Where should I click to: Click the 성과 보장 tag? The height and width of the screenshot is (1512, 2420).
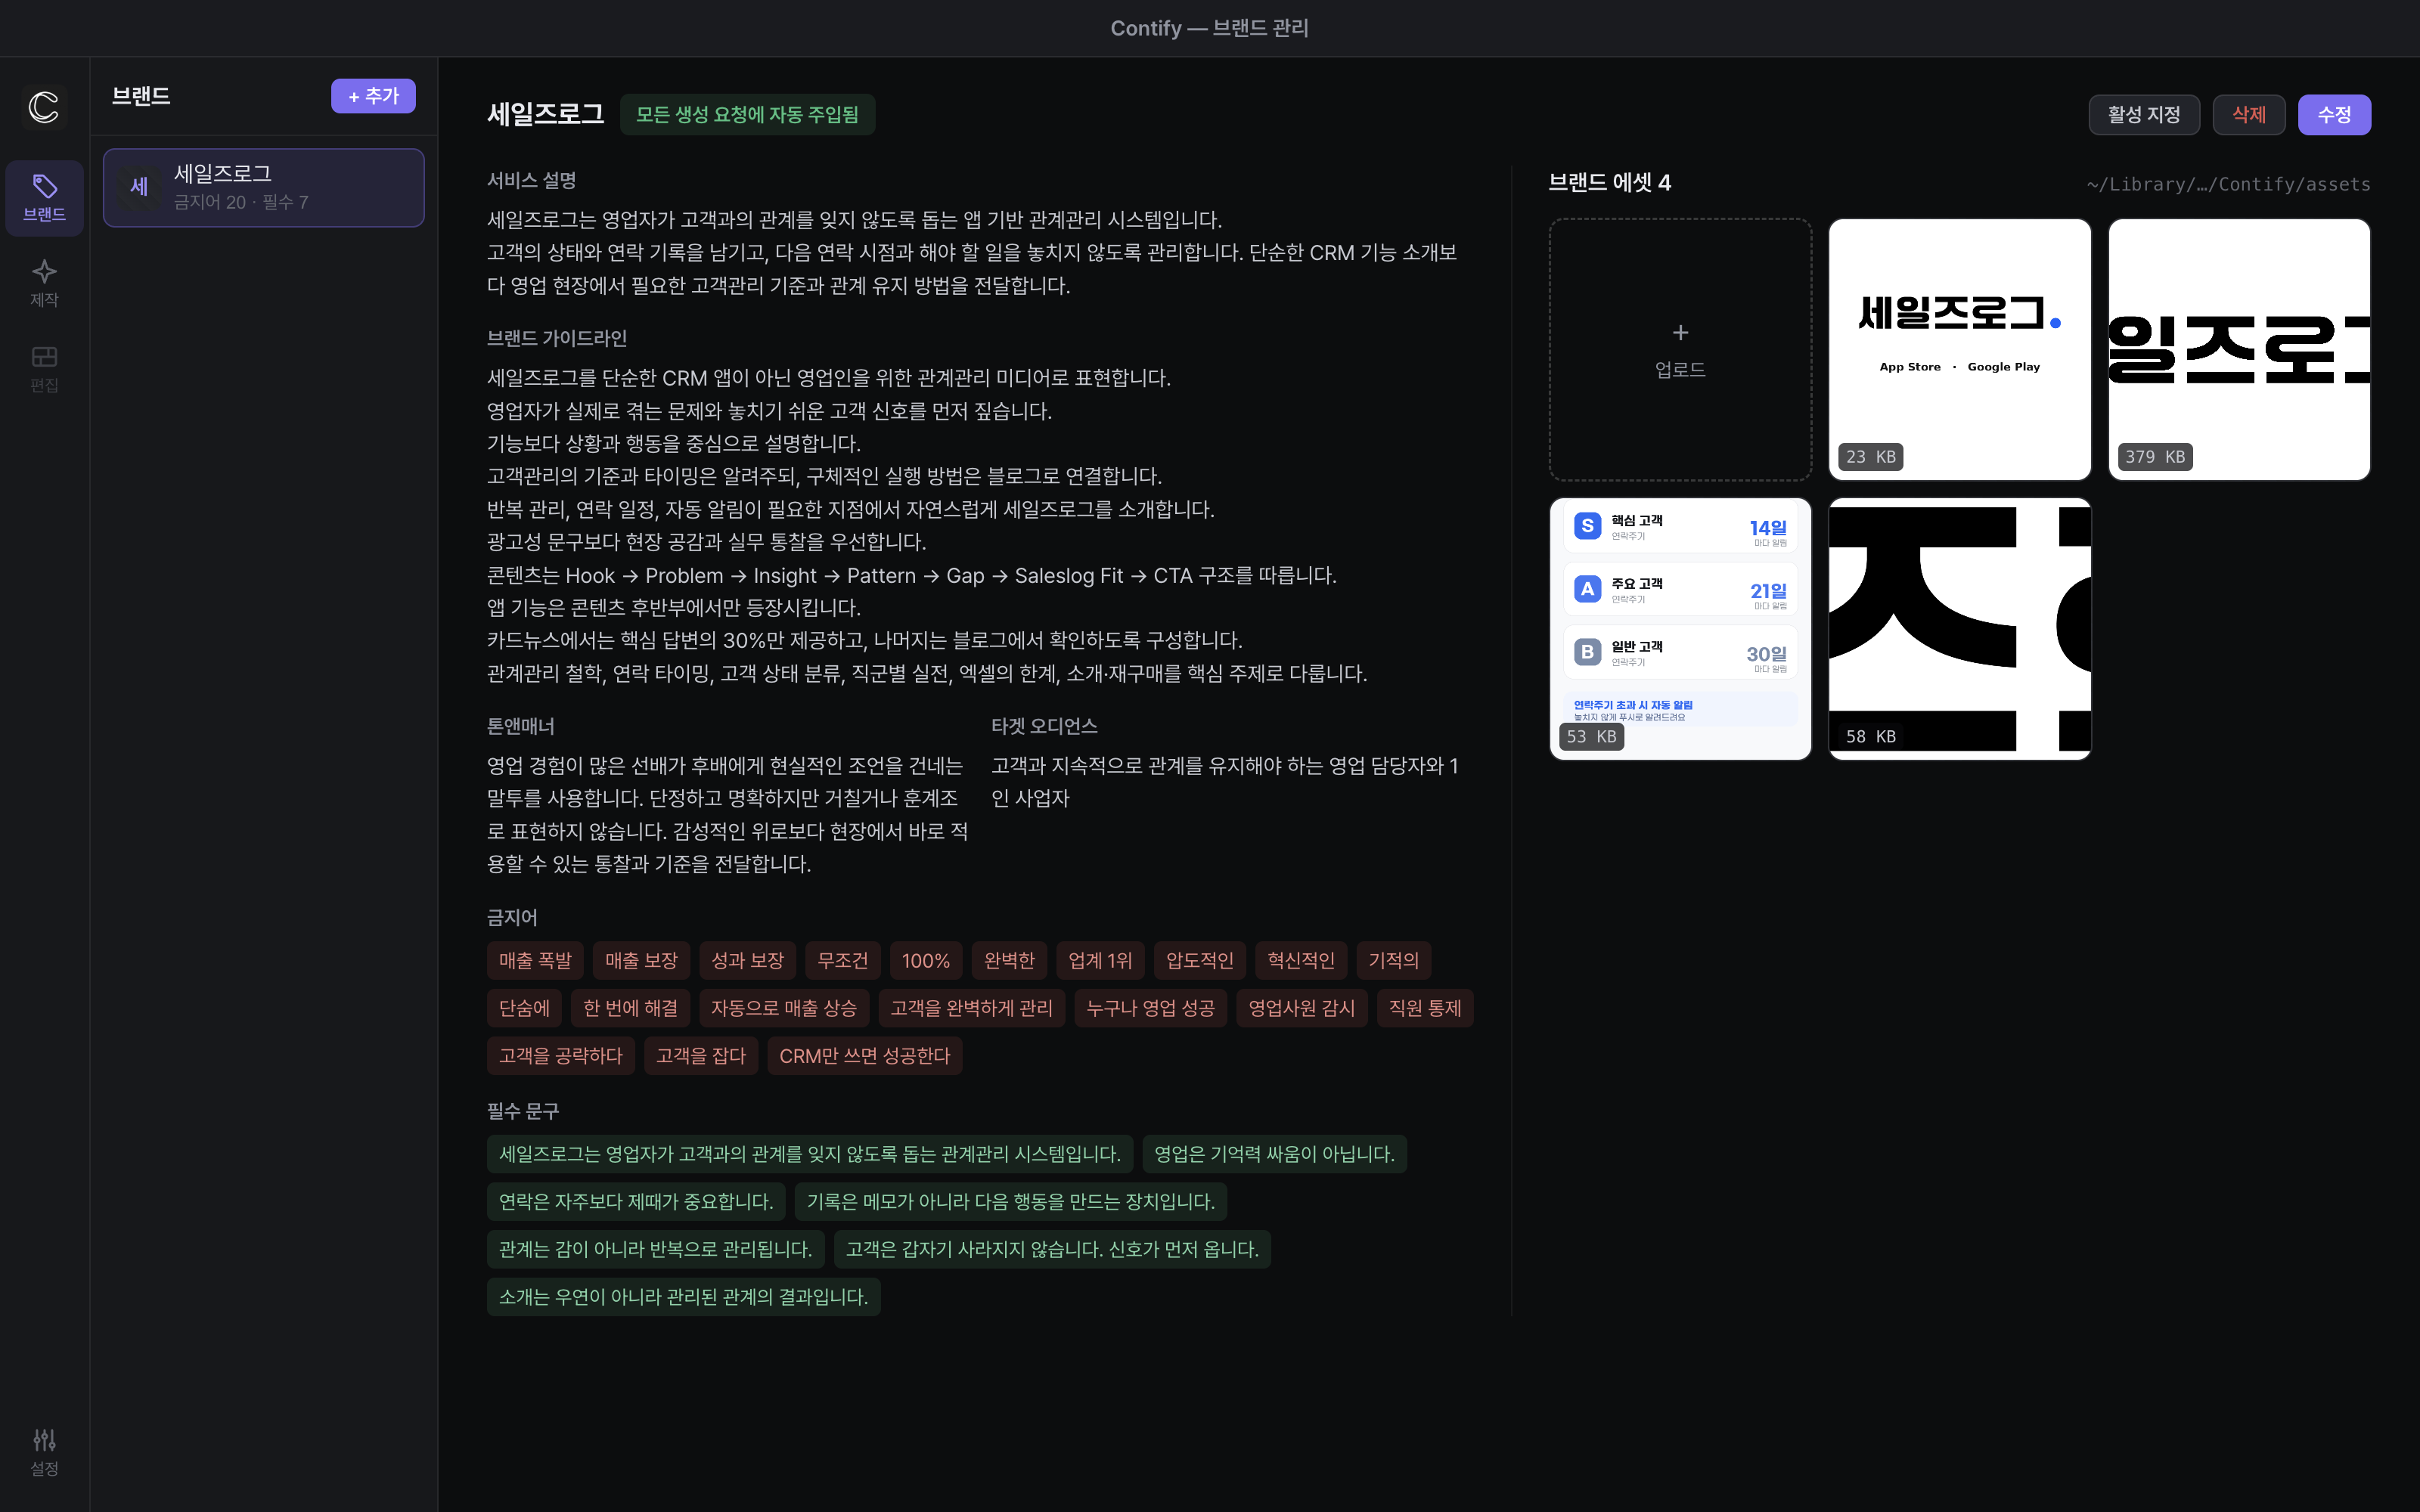pyautogui.click(x=747, y=960)
